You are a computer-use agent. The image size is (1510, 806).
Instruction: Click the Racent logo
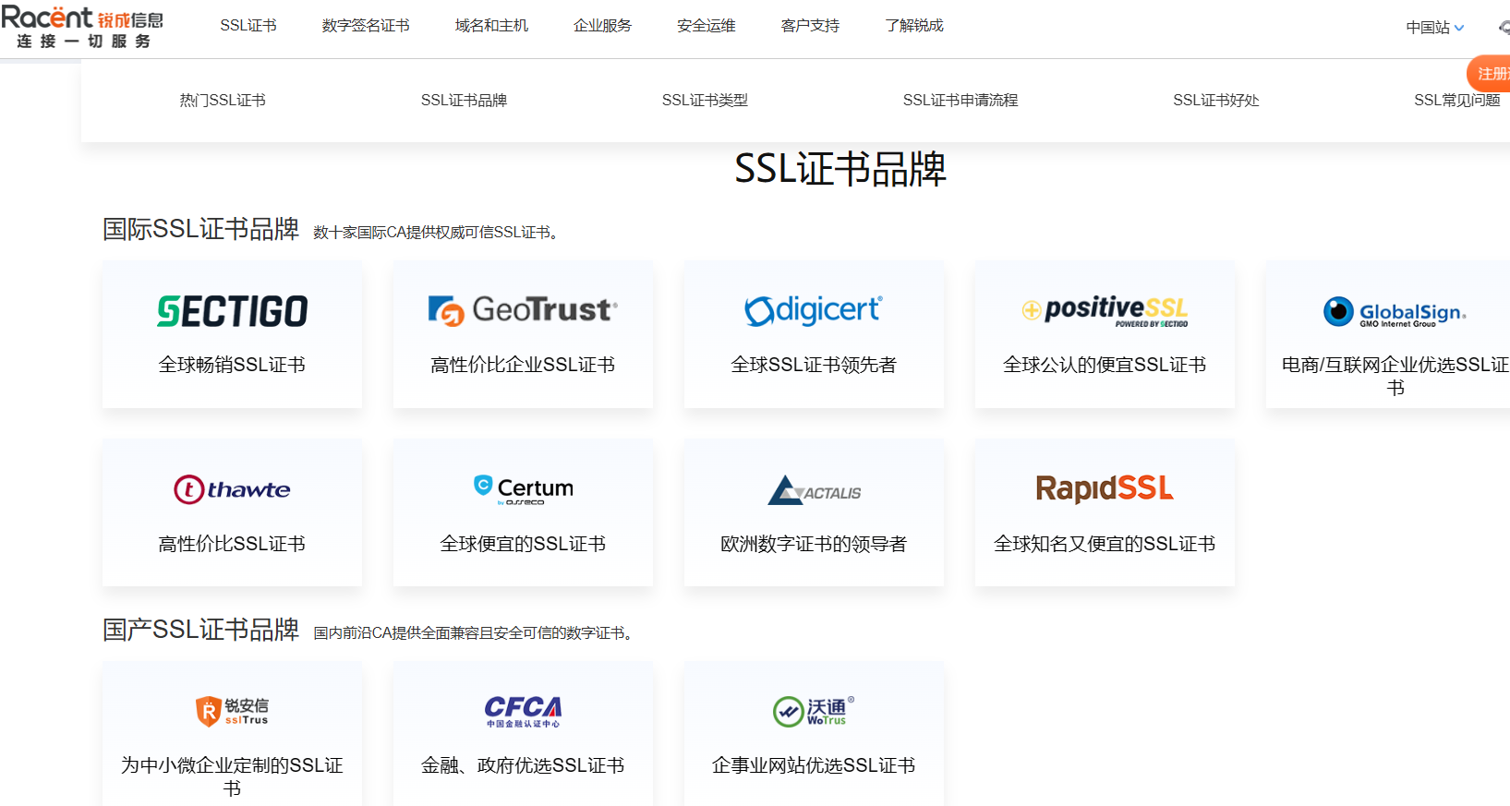tap(82, 27)
